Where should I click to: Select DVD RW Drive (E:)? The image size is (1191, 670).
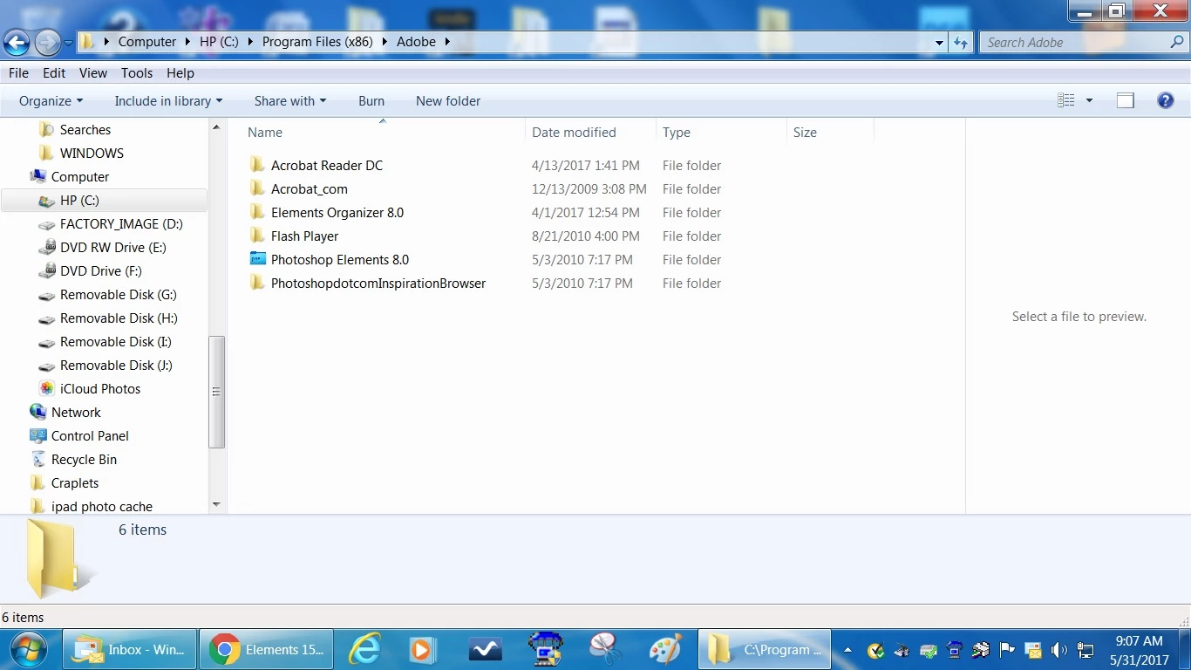(113, 248)
